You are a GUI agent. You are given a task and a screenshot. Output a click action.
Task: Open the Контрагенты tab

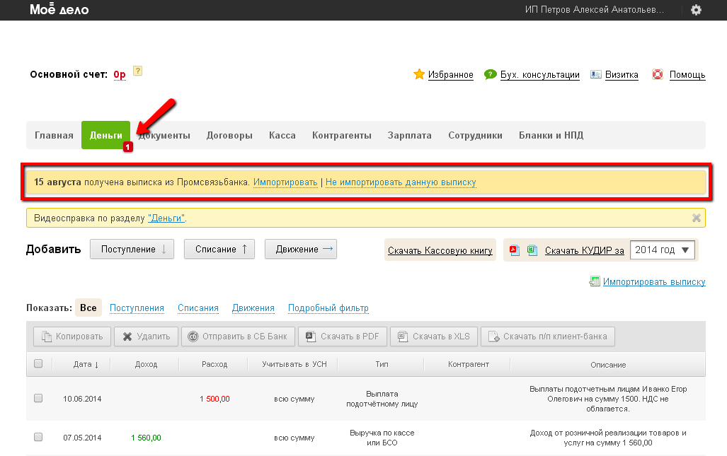coord(342,136)
